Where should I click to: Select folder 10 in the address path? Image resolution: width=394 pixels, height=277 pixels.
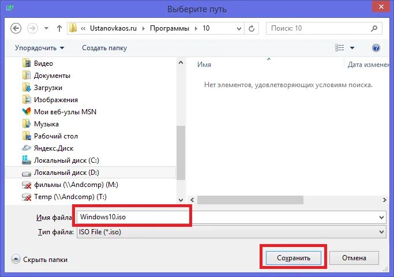click(206, 28)
